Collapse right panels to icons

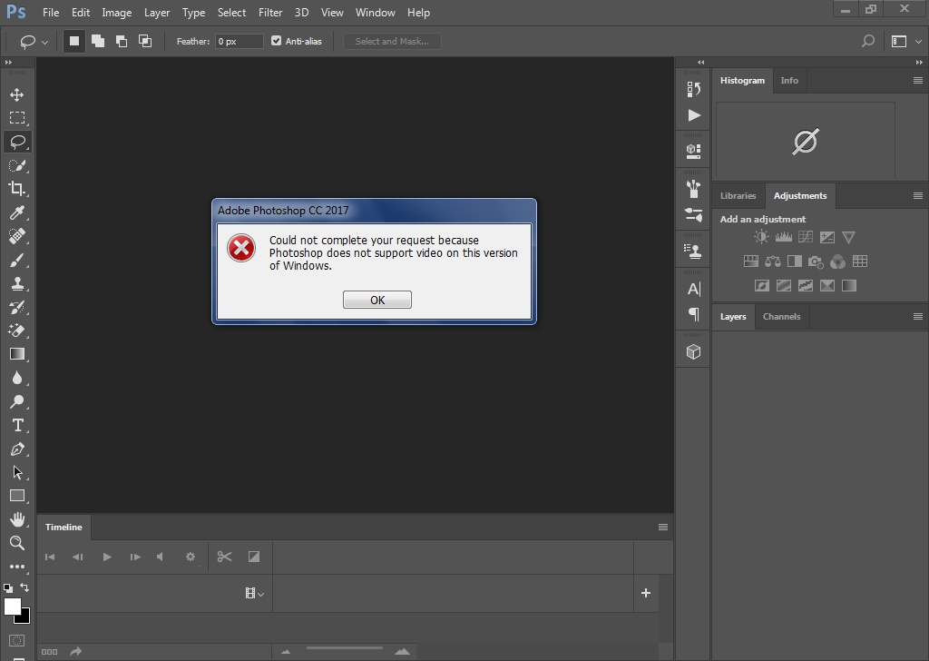click(919, 63)
